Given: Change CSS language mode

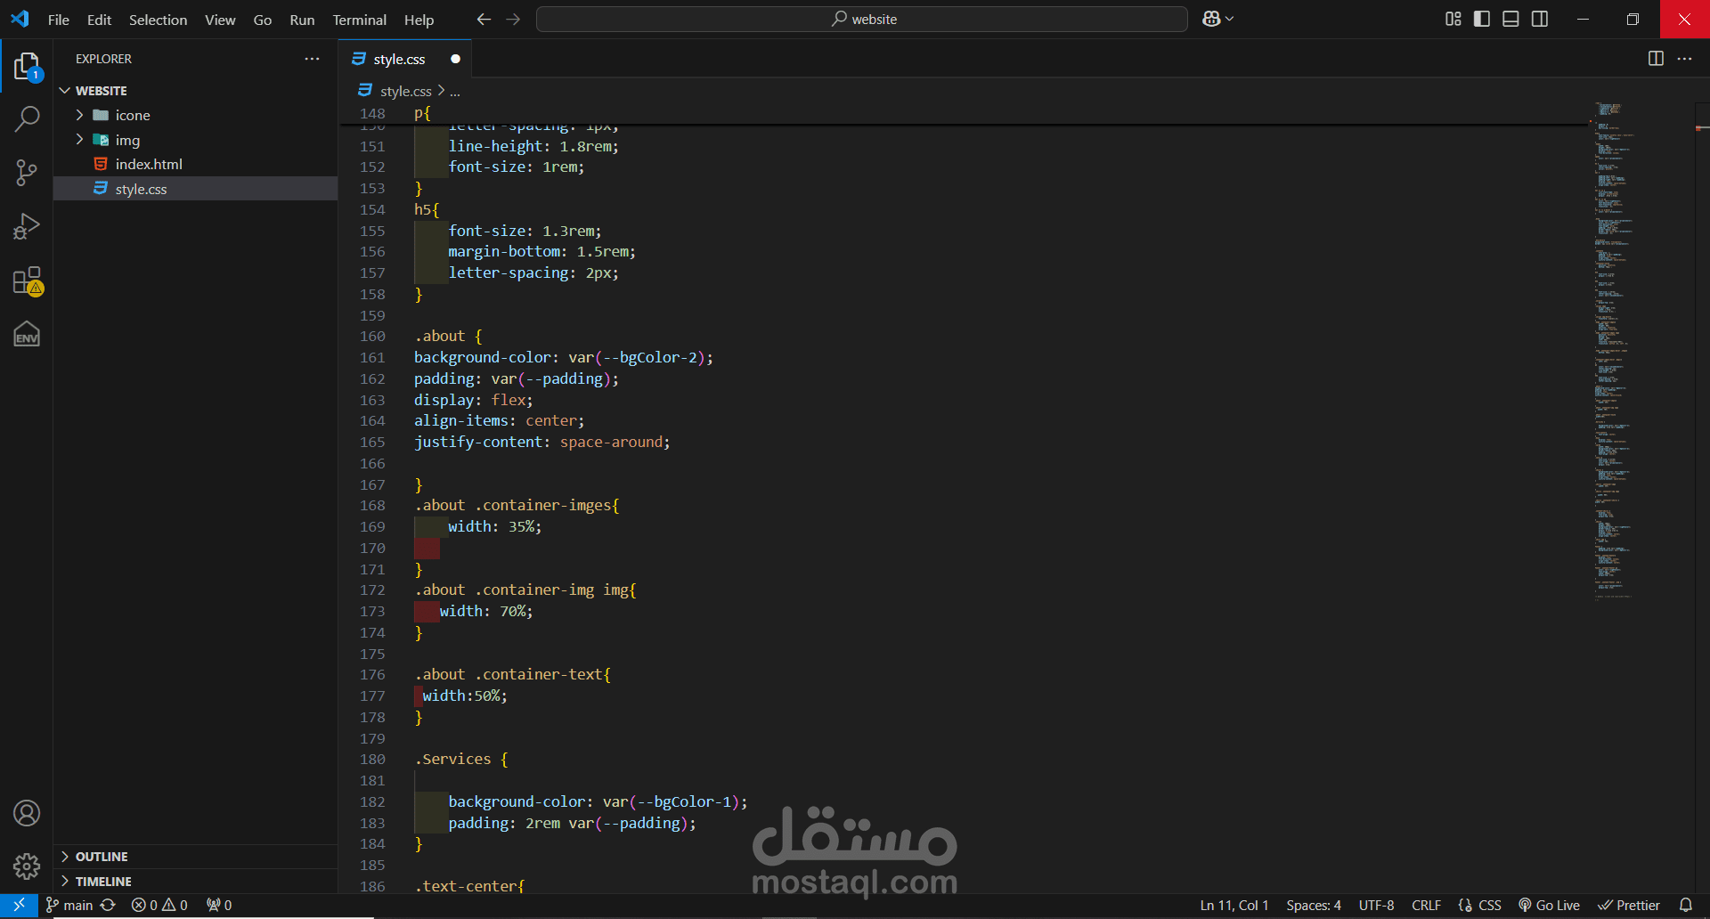Looking at the screenshot, I should point(1490,905).
